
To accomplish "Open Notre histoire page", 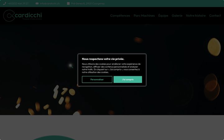I will tap(196, 16).
